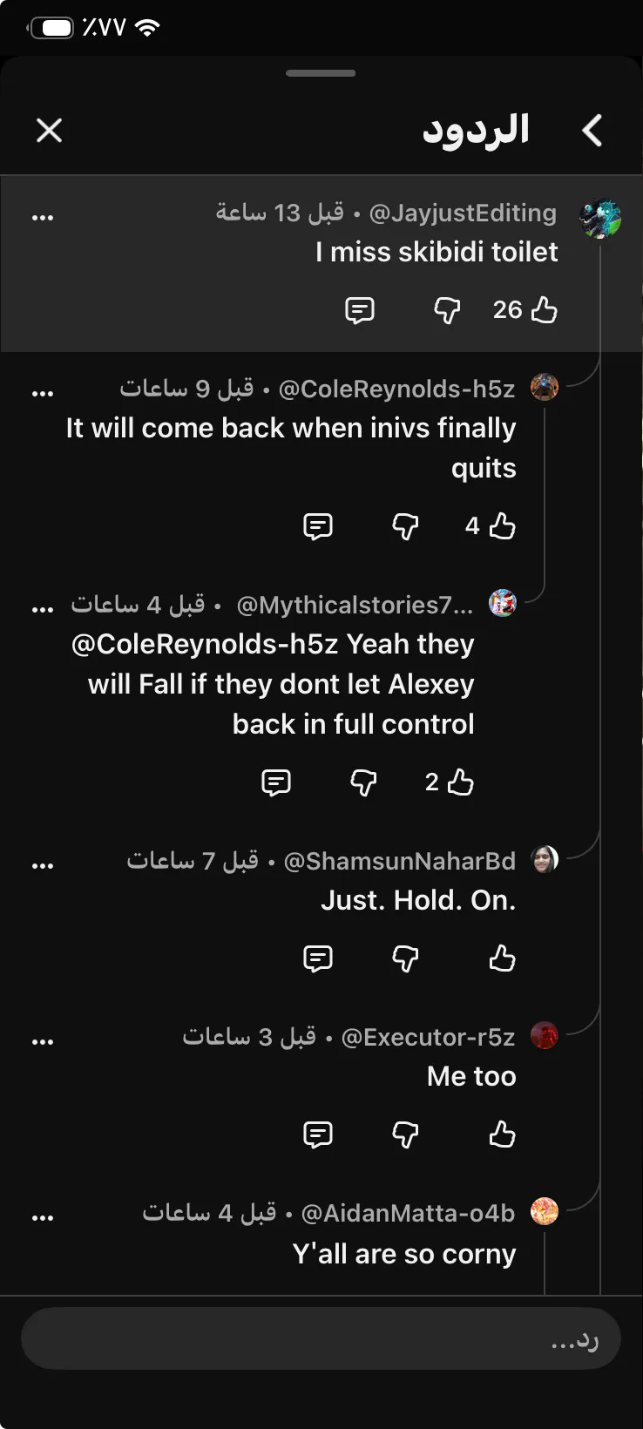This screenshot has width=643, height=1429.
Task: Open three-dot menu on AidanMatta-o4b's comment
Action: pos(43,1218)
